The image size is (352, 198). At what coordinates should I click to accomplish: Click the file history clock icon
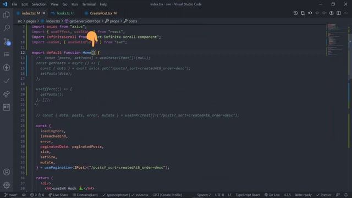click(x=295, y=13)
